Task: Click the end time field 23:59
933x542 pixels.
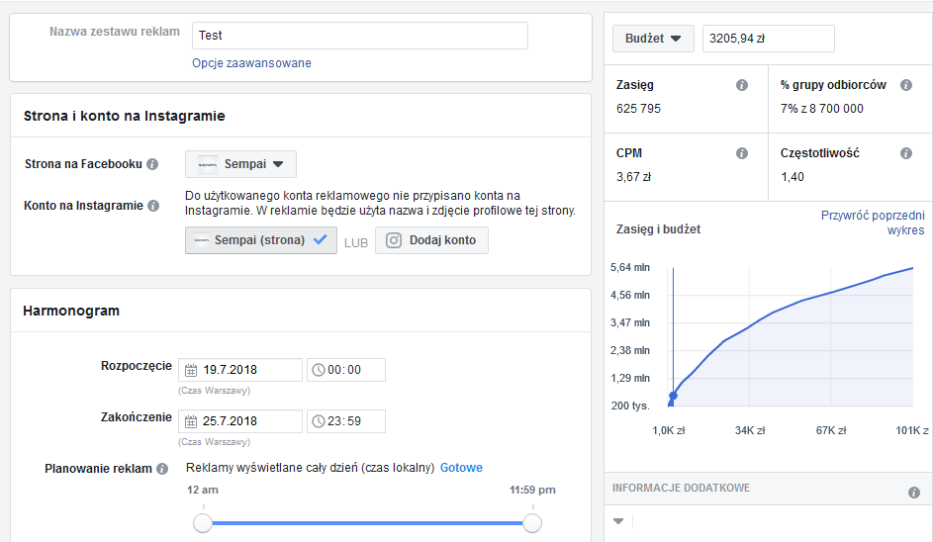Action: (x=346, y=421)
